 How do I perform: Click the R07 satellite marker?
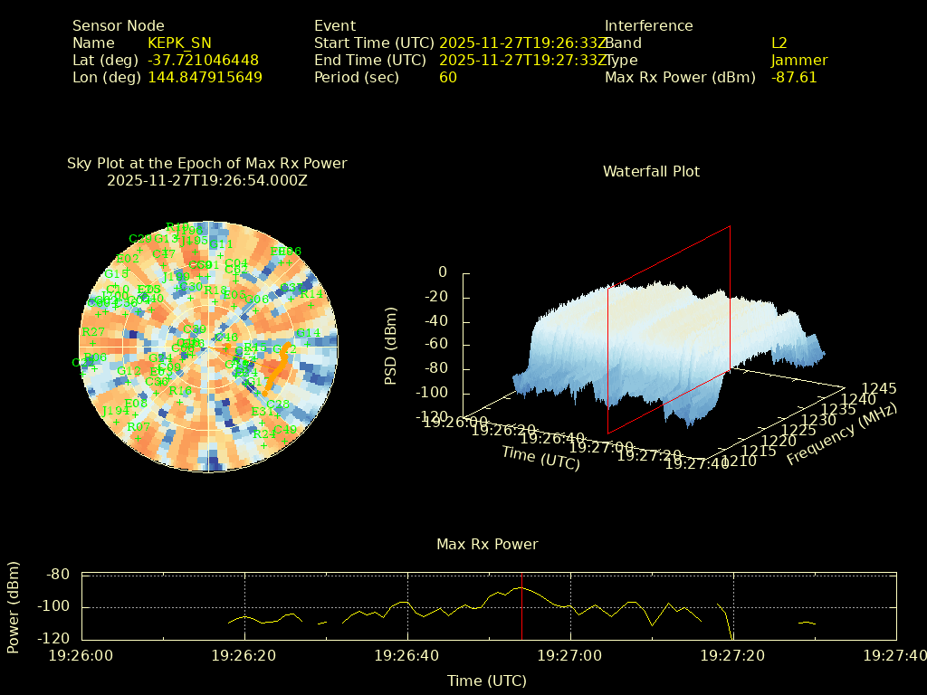[139, 437]
